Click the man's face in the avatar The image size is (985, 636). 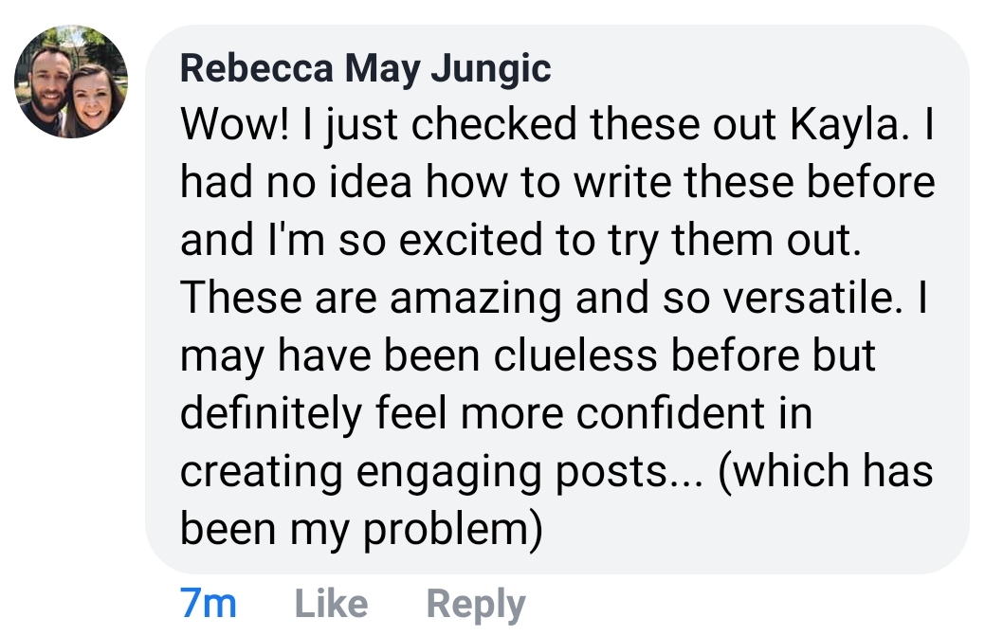pyautogui.click(x=48, y=82)
